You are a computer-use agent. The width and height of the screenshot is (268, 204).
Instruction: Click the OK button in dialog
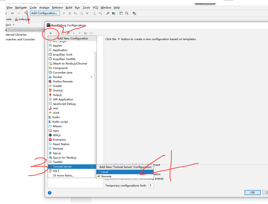click(253, 193)
